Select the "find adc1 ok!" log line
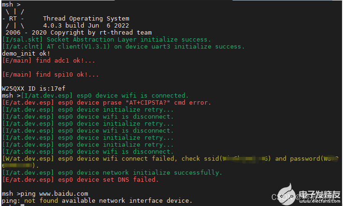Image resolution: width=343 pixels, height=206 pixels. (x=49, y=61)
